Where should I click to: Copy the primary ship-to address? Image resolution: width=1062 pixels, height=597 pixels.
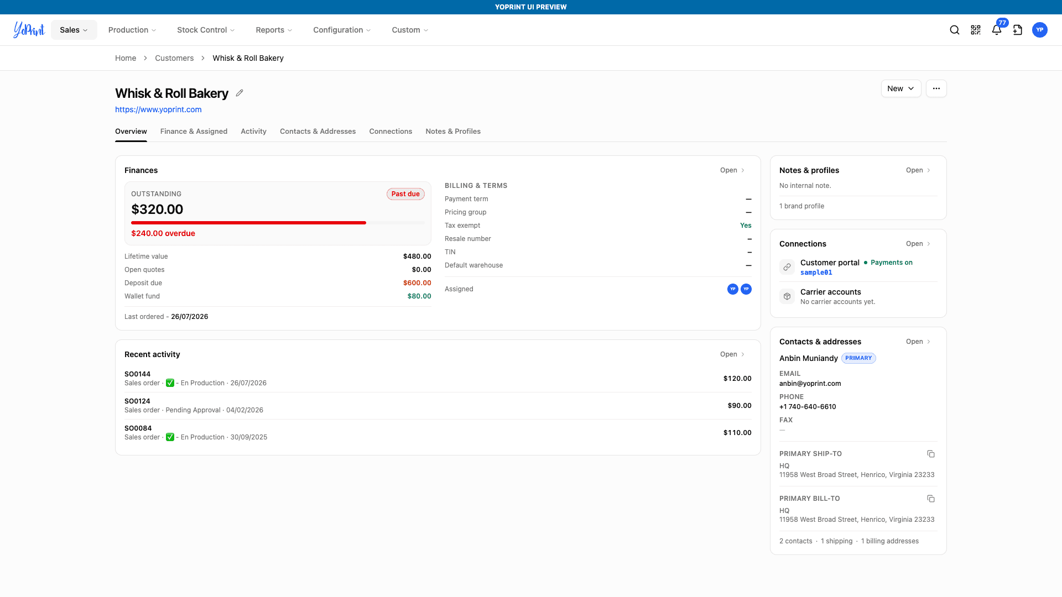tap(931, 454)
